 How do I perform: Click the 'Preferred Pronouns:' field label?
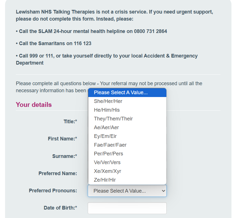[x=53, y=191]
